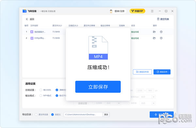Viewport: 196px width, 128px height.
Task: Click the blue 立即保存 button
Action: [98, 87]
